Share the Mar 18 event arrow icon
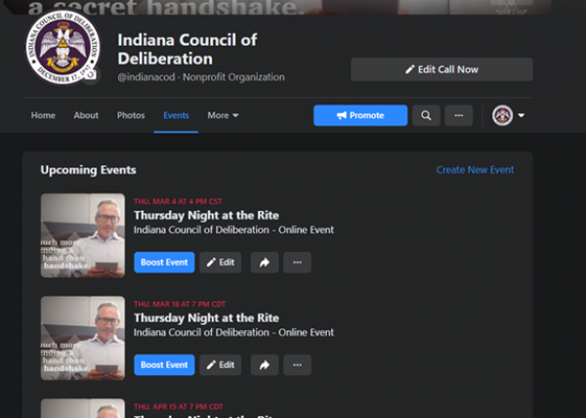This screenshot has height=418, width=586. tap(265, 365)
